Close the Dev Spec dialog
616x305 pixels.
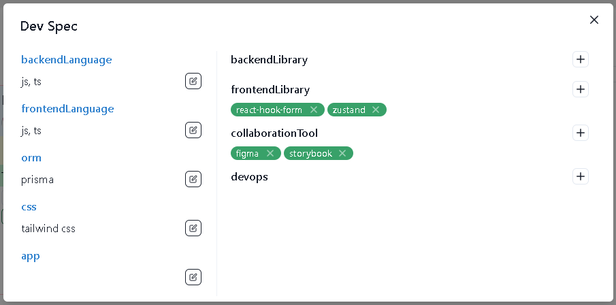[594, 20]
